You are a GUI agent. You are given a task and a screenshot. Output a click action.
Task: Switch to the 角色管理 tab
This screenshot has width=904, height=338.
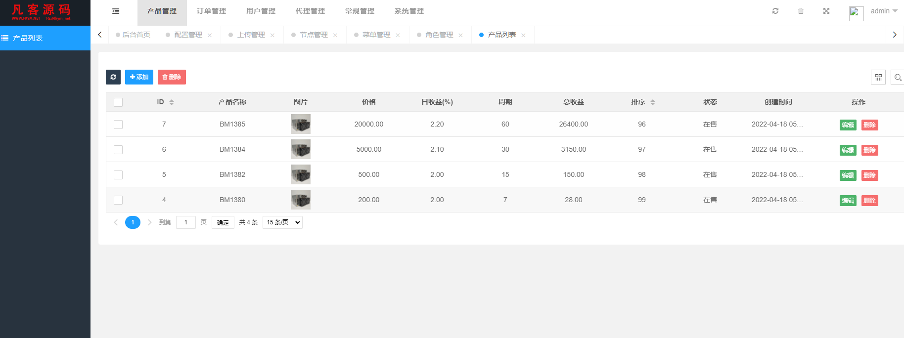(x=439, y=35)
